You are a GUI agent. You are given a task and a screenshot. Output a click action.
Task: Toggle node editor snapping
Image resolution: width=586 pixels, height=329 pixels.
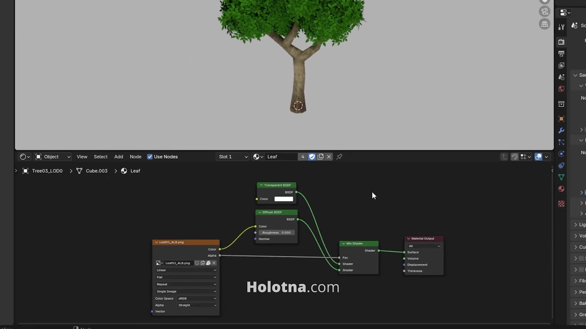pyautogui.click(x=515, y=157)
